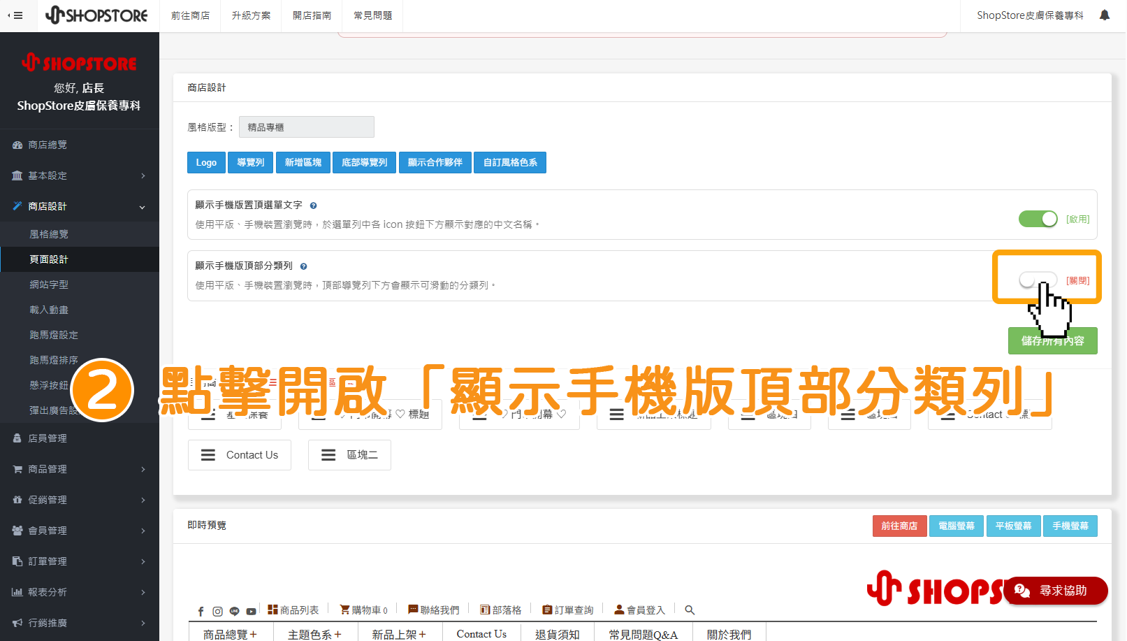Click the 店員管理 lock icon in the sidebar
Screen dimensions: 1127x641
[x=17, y=438]
